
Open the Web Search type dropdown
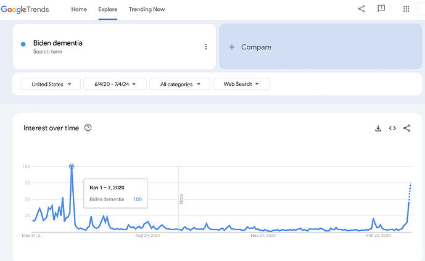pyautogui.click(x=241, y=84)
